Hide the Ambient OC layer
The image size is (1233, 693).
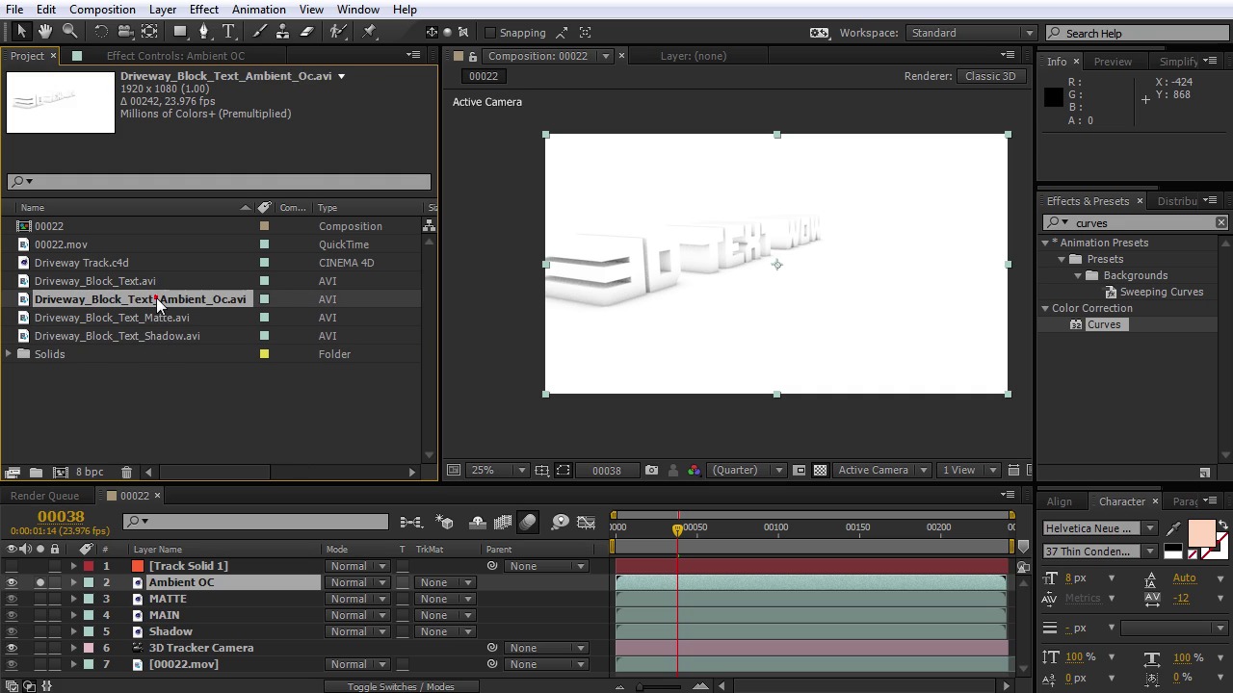12,582
